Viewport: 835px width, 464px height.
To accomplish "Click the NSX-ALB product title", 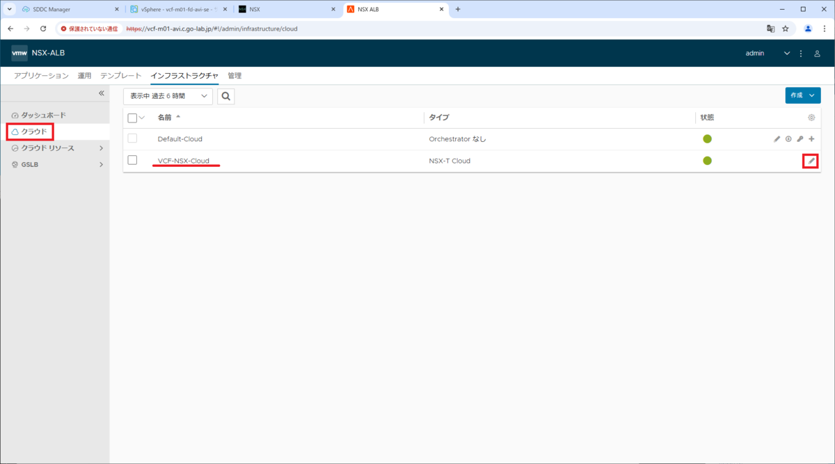I will [48, 53].
